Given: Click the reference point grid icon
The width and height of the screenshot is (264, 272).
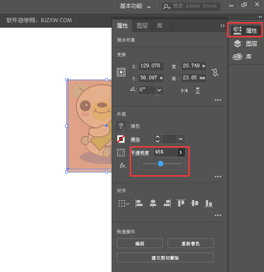Looking at the screenshot, I should (x=121, y=72).
